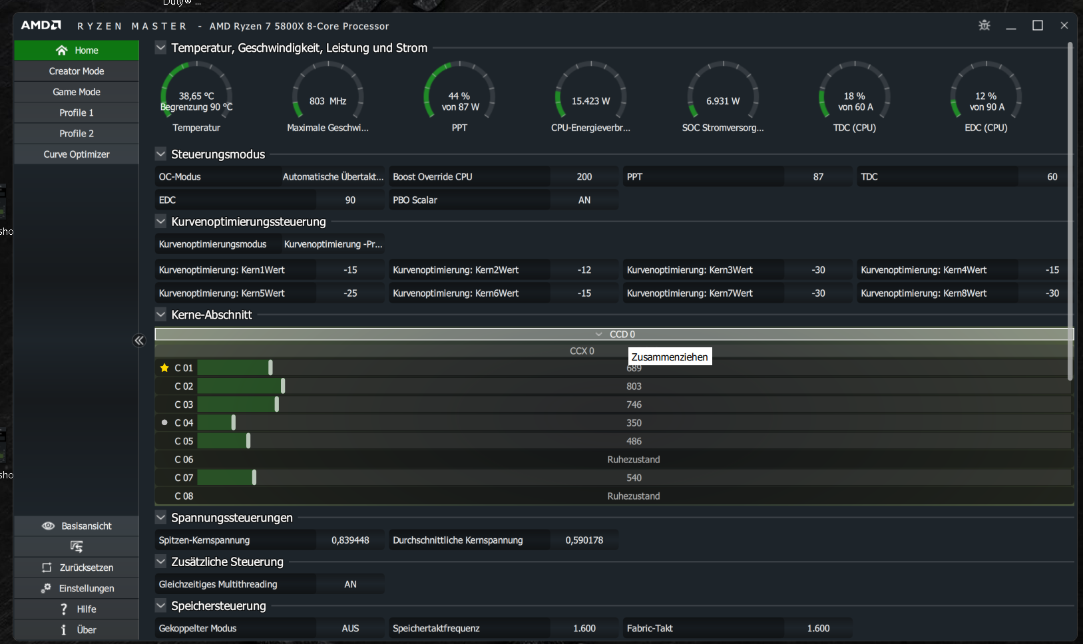Click the bug report icon in title bar
Image resolution: width=1083 pixels, height=644 pixels.
[984, 25]
